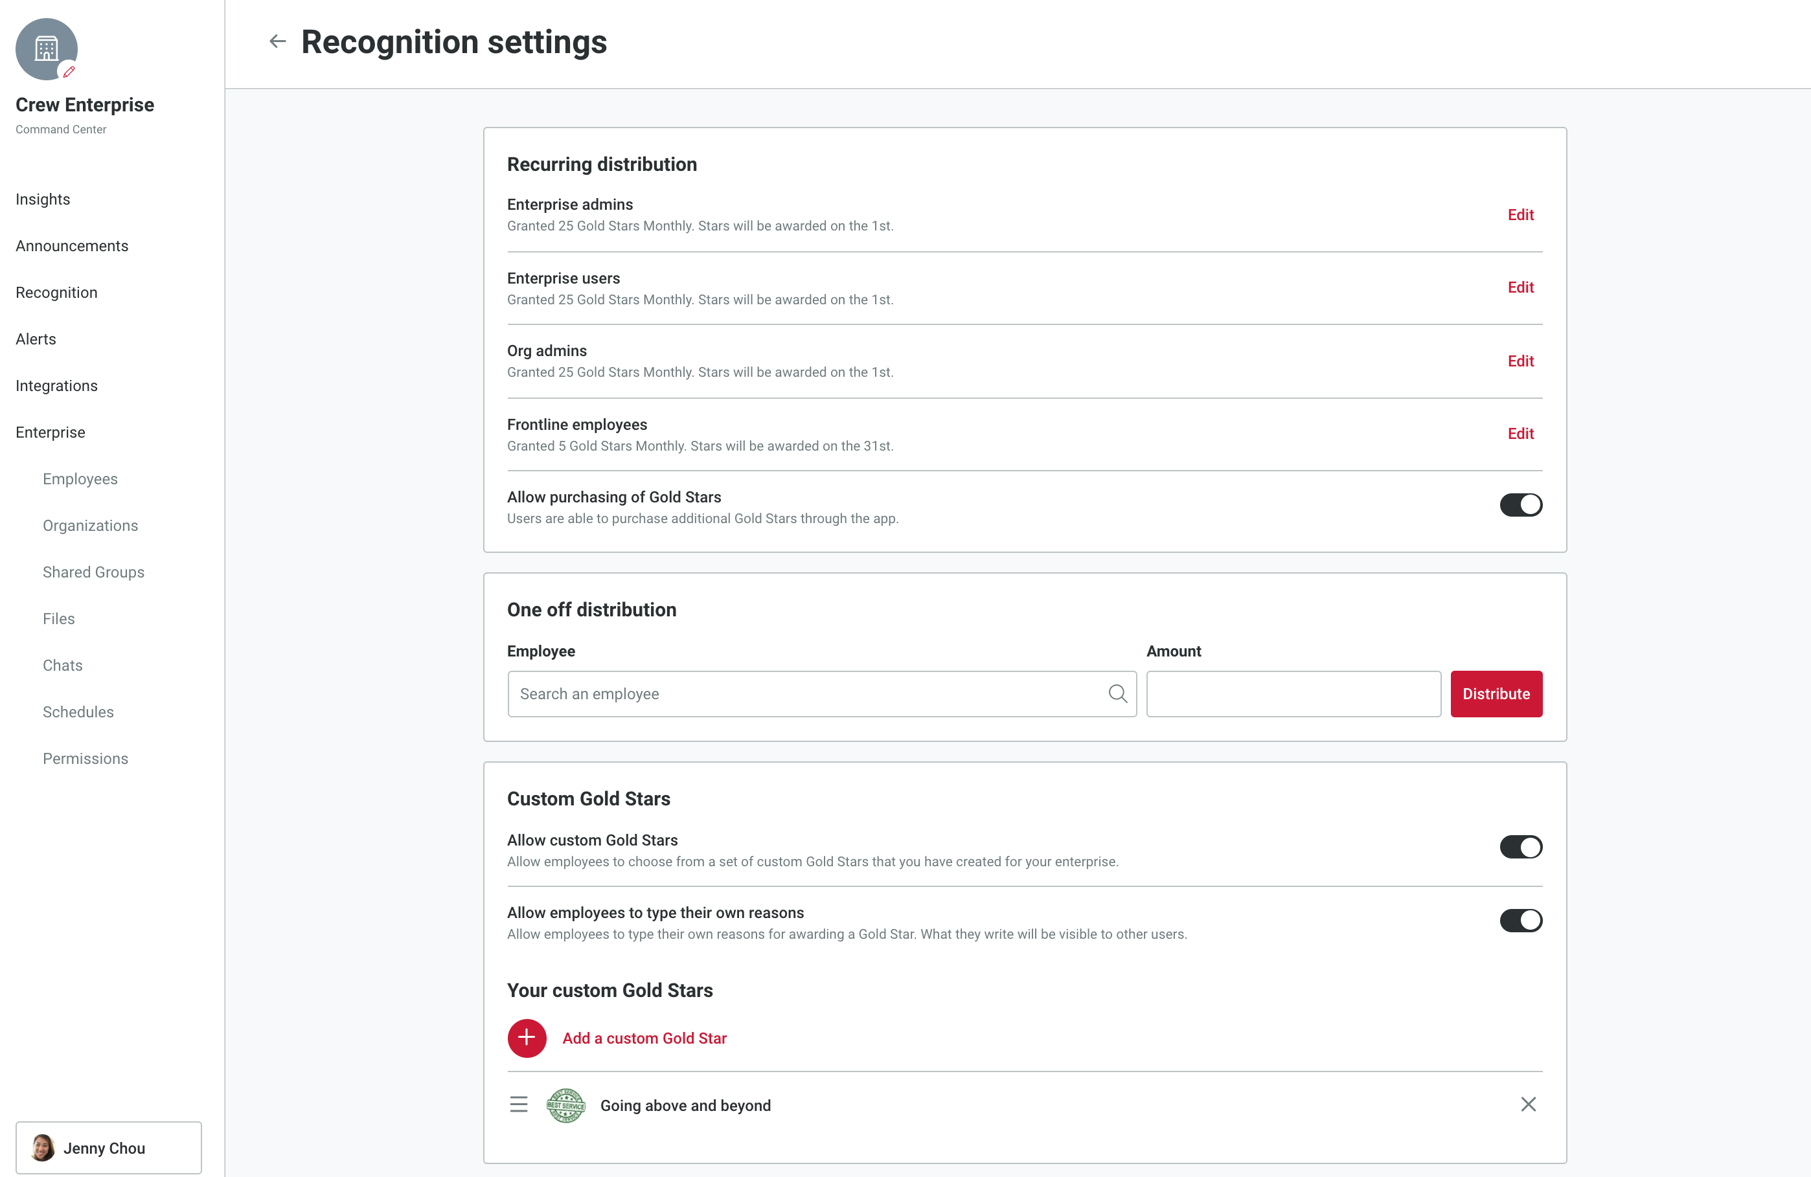Click Add a custom Gold Star link
The image size is (1811, 1177).
tap(644, 1038)
